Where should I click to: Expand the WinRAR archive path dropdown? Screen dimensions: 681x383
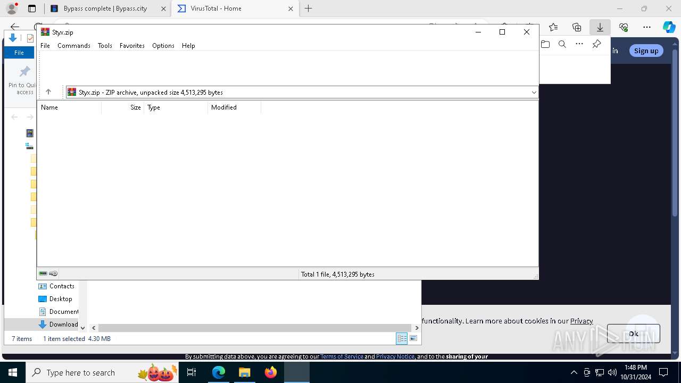pyautogui.click(x=534, y=92)
